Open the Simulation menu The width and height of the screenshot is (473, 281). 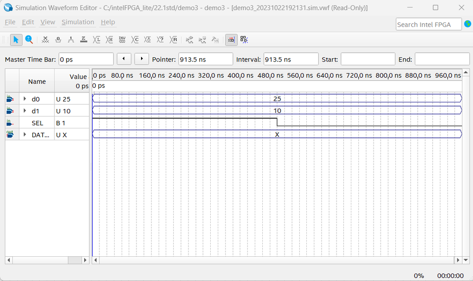coord(78,22)
